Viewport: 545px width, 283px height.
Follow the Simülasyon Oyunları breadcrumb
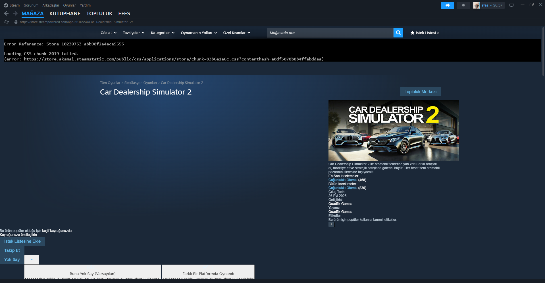point(141,83)
